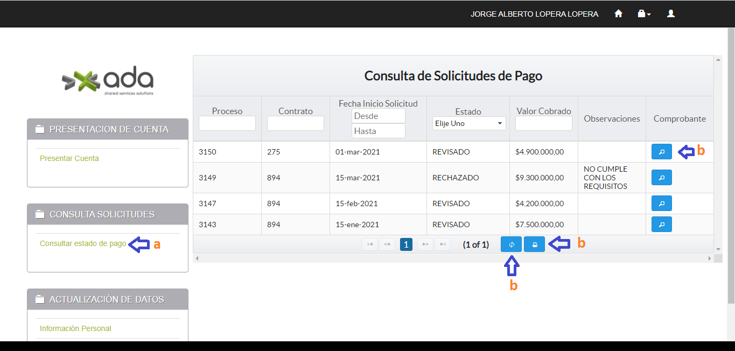View comprobante for process 3147
This screenshot has height=351, width=735.
[x=661, y=203]
